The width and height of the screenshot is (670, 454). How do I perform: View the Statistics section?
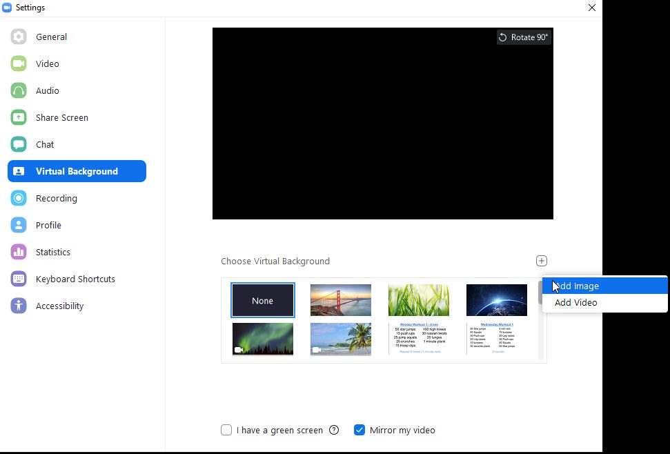click(52, 252)
